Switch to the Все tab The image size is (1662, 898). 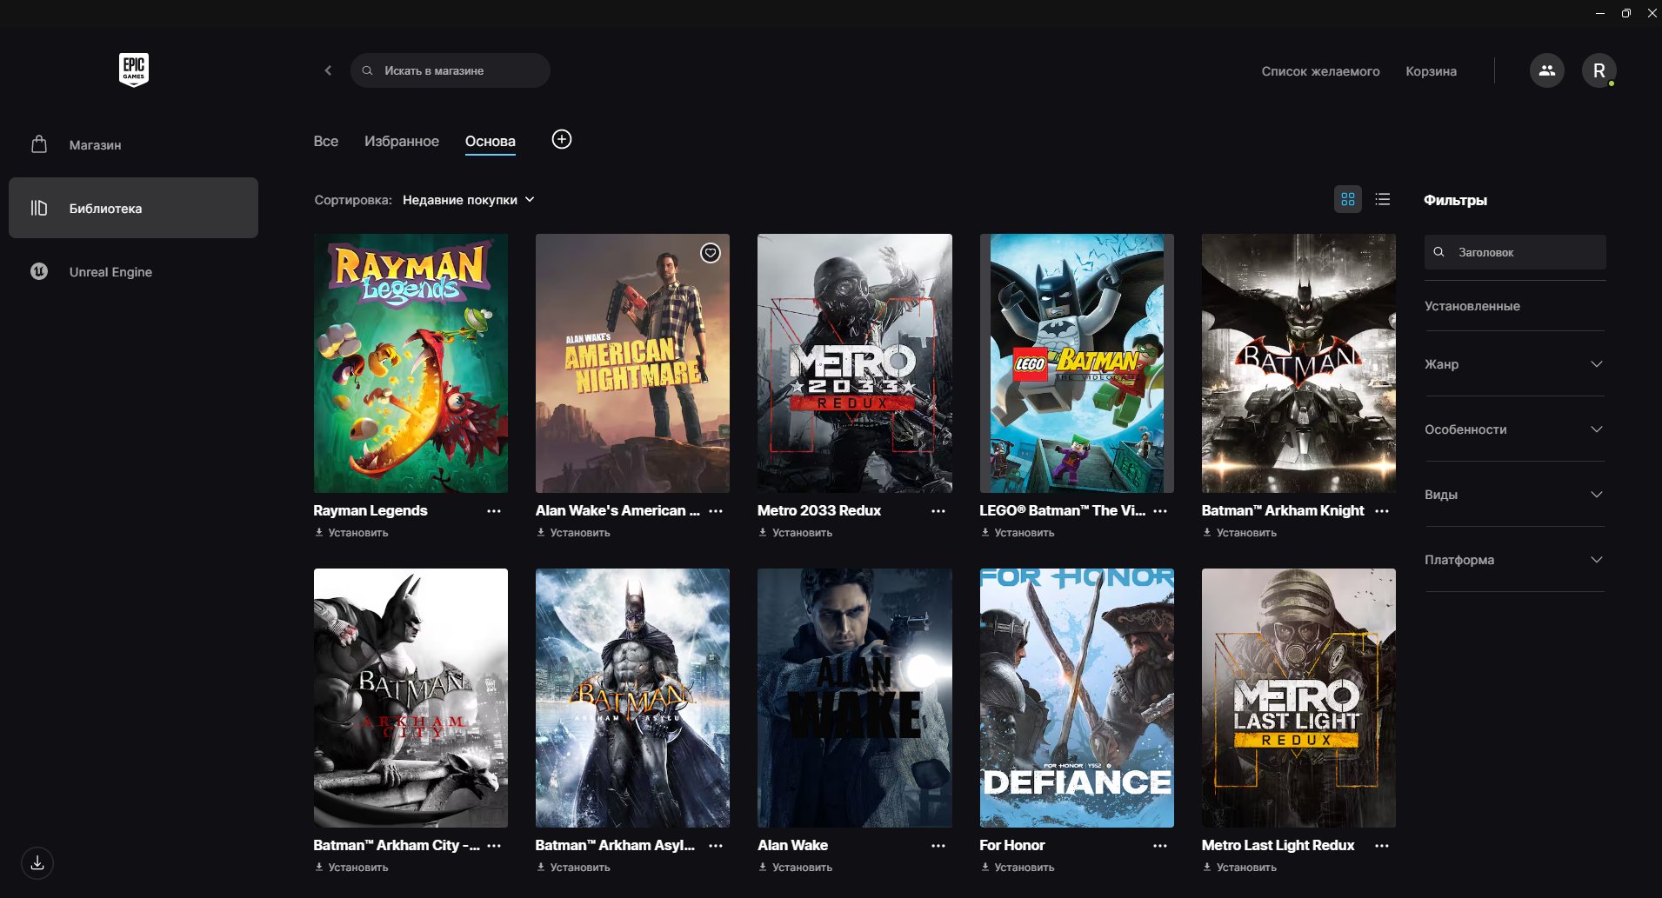click(x=326, y=141)
